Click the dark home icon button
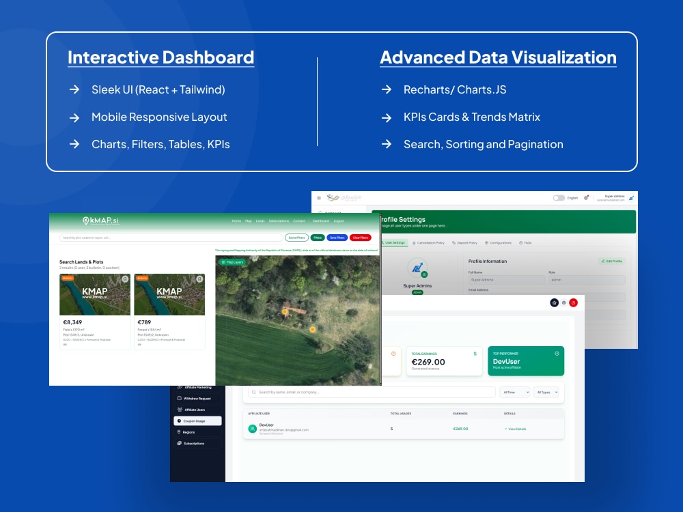The width and height of the screenshot is (683, 512). point(554,302)
